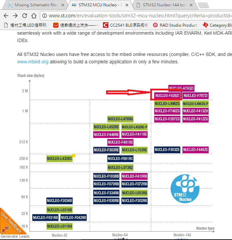Open the NUCLEO-F746ZG board
The image size is (232, 240).
click(x=167, y=111)
